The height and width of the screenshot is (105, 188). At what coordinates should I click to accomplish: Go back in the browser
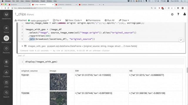2,8
